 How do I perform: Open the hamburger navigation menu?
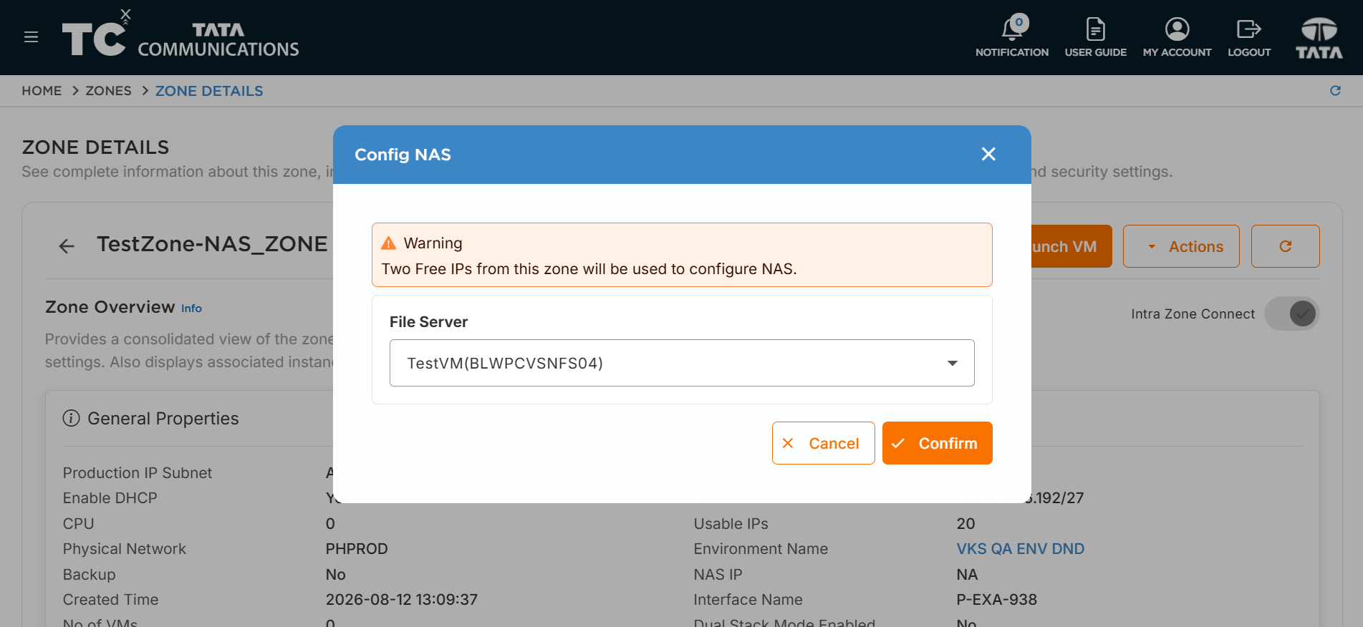point(31,37)
